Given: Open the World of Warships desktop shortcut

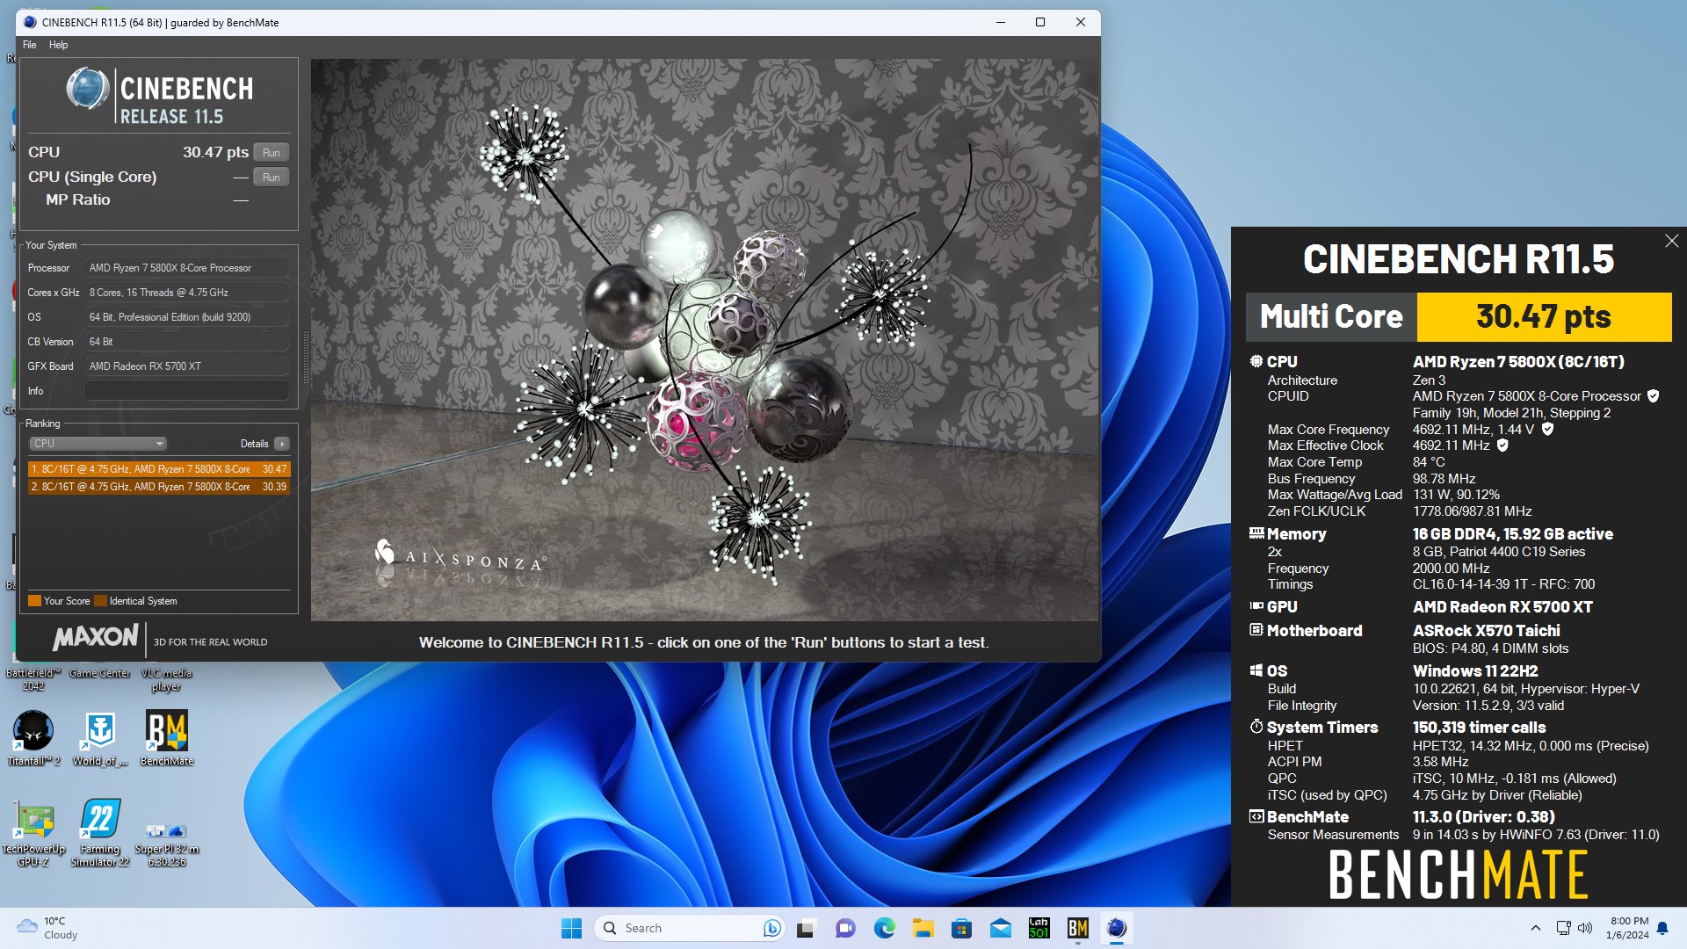Looking at the screenshot, I should tap(100, 738).
